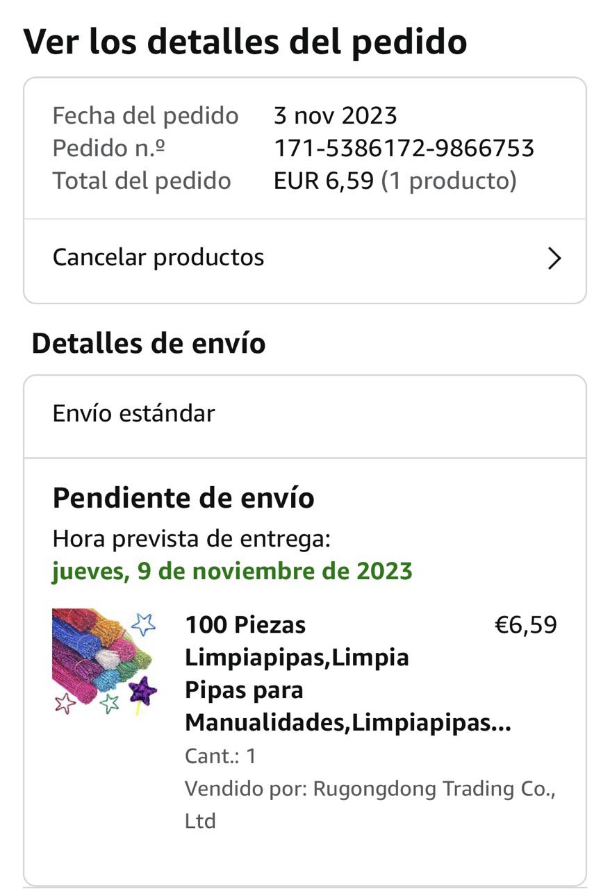Click the Pedido n.º label
The width and height of the screenshot is (610, 889).
point(109,148)
